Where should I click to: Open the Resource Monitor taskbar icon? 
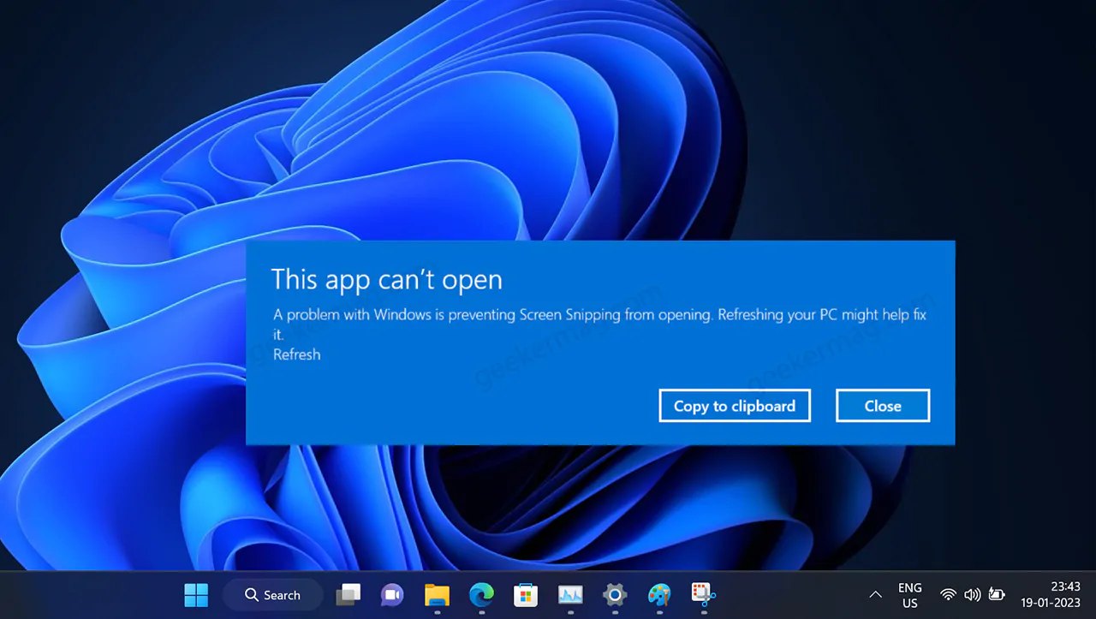(570, 594)
